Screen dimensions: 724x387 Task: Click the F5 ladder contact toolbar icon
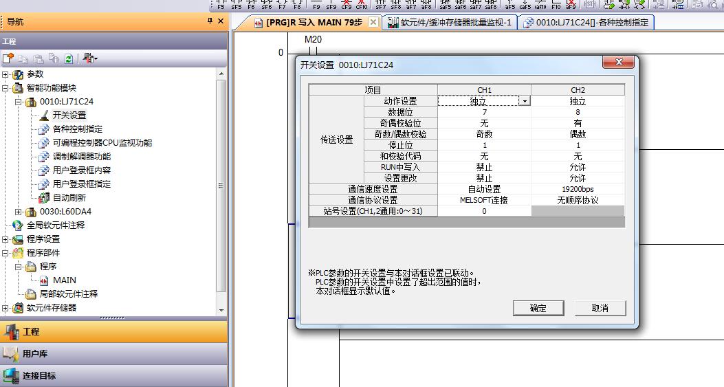221,4
